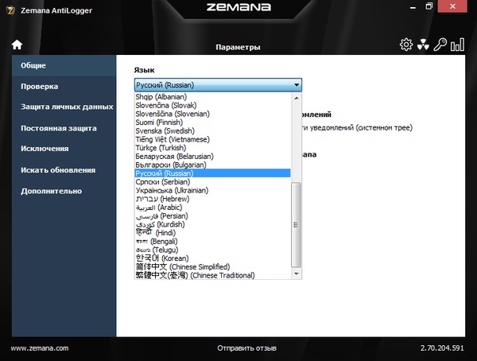
Task: Click the language list scrollbar thumb
Action: point(296,225)
